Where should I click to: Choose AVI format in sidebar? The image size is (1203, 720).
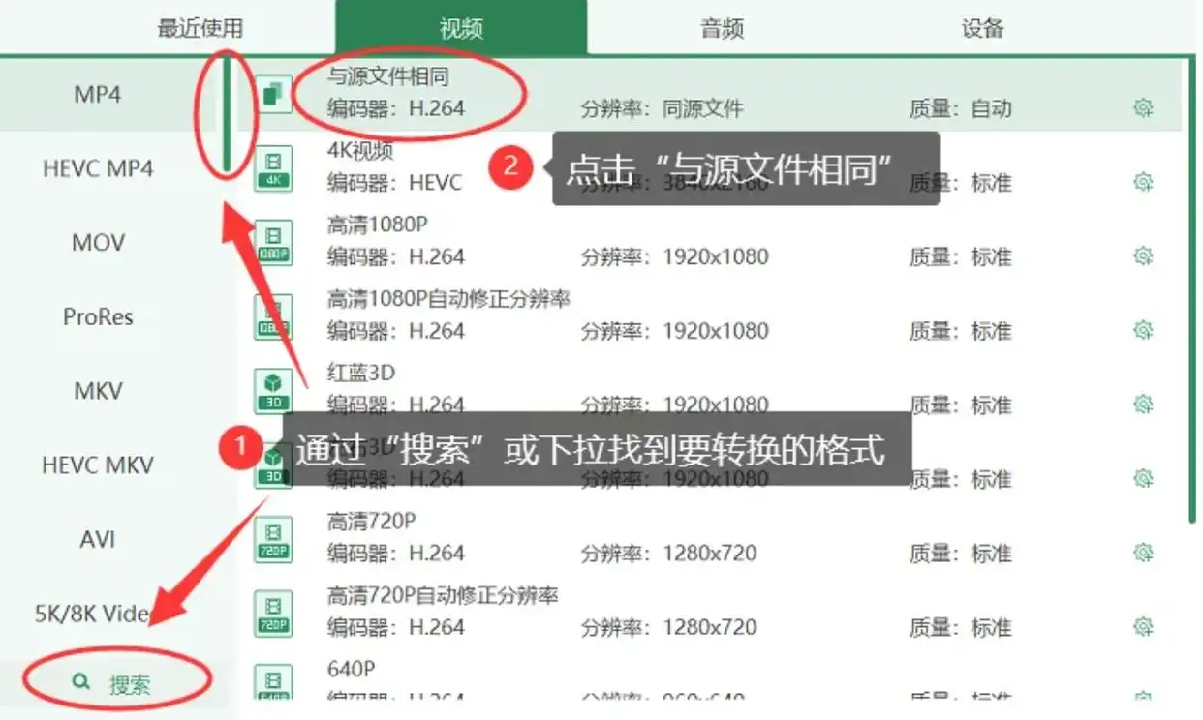point(98,539)
